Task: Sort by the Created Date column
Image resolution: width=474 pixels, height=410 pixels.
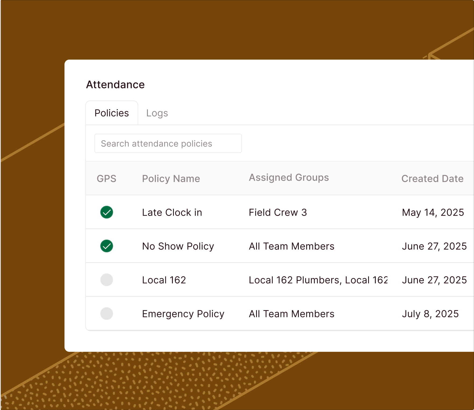Action: (432, 178)
